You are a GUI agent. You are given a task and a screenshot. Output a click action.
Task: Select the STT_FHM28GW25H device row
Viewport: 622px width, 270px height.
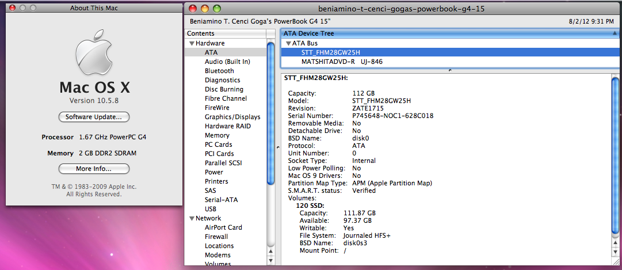(449, 52)
